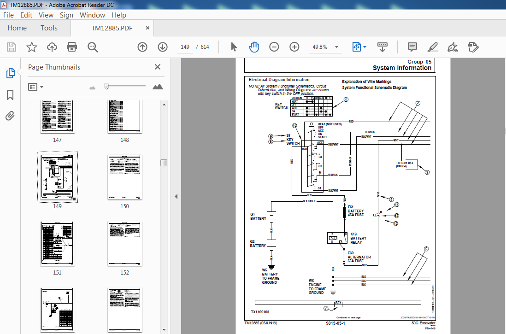Open the Sign menu

click(x=66, y=15)
